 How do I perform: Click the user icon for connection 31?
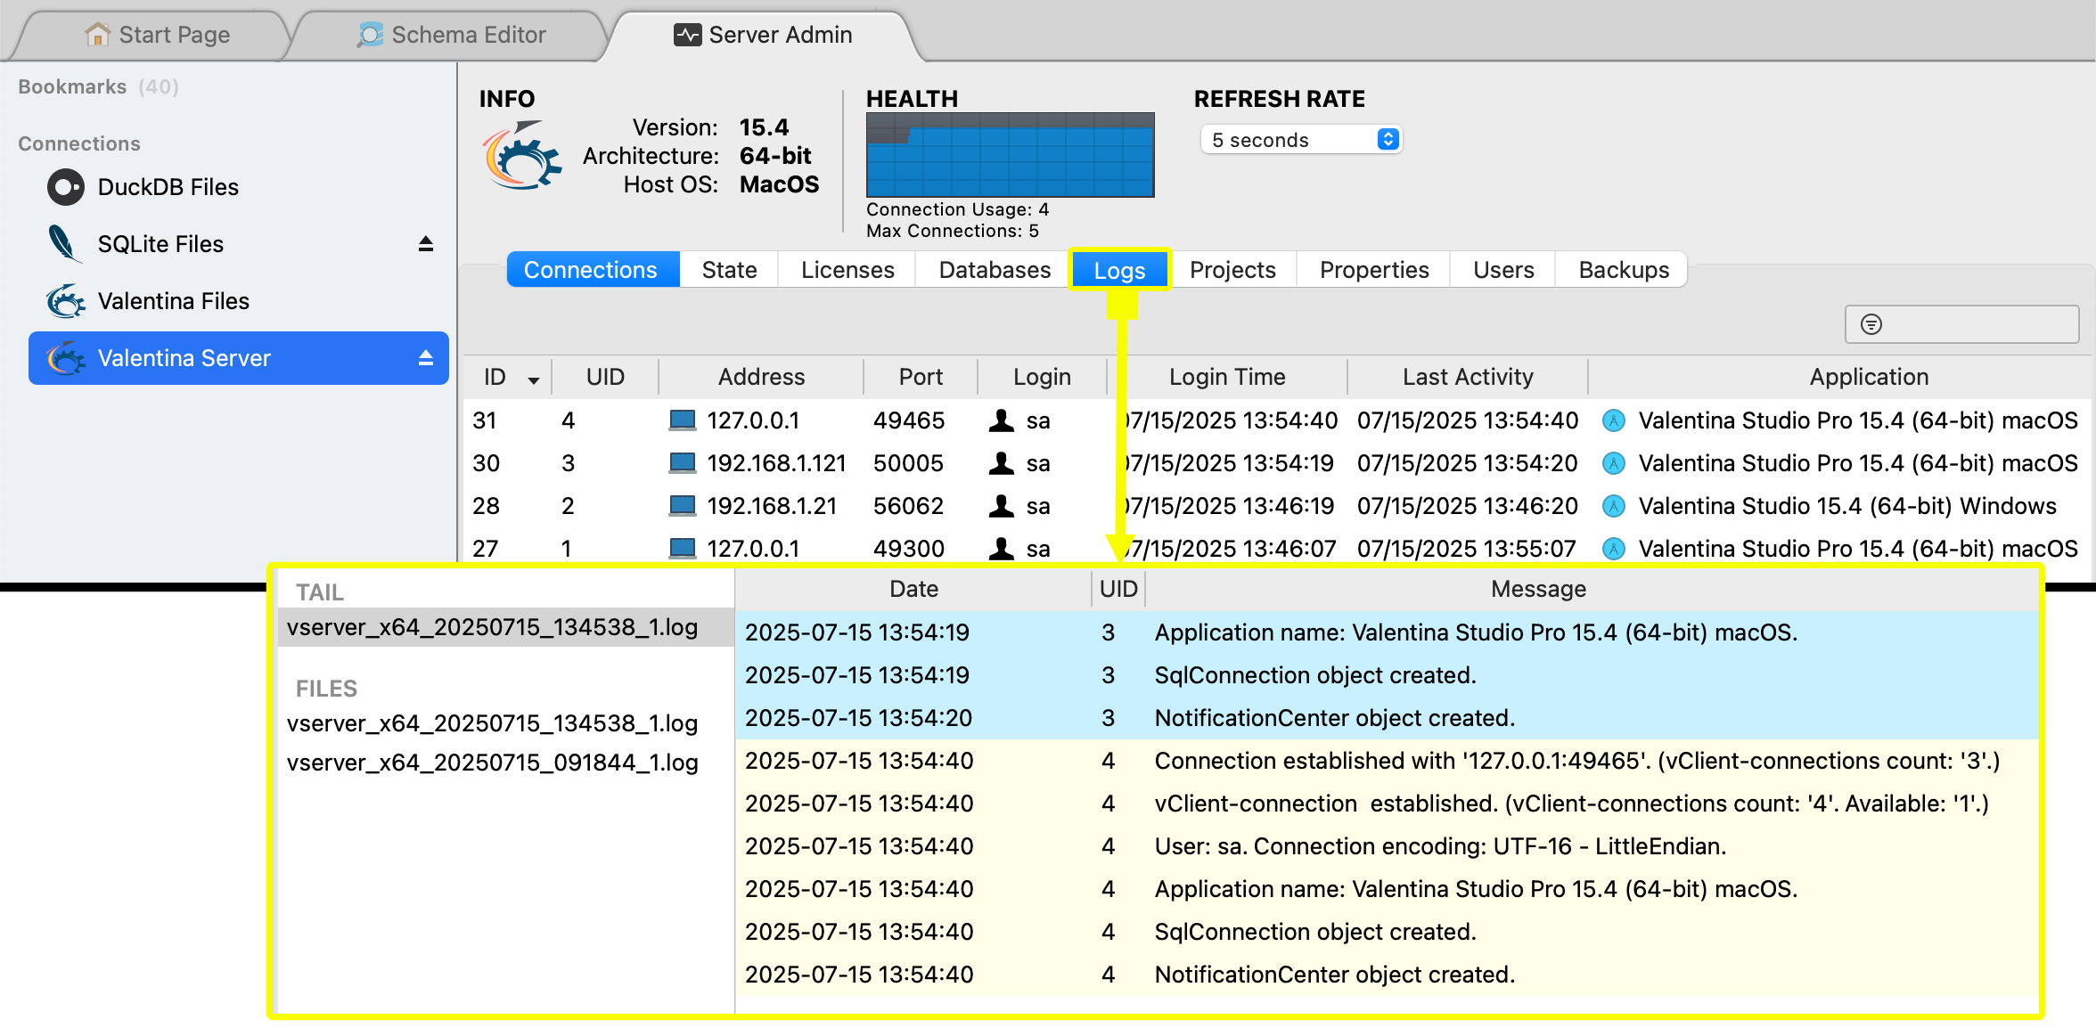click(x=1001, y=420)
